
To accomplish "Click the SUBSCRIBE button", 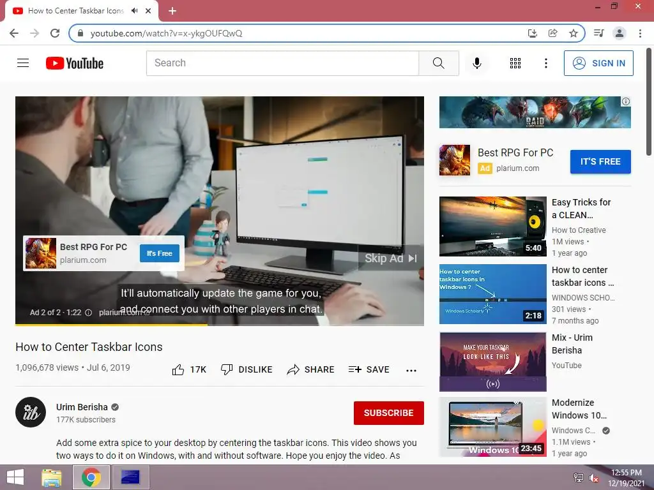I will [389, 413].
